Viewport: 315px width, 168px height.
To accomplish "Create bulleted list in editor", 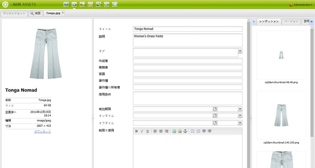I will tap(193, 131).
